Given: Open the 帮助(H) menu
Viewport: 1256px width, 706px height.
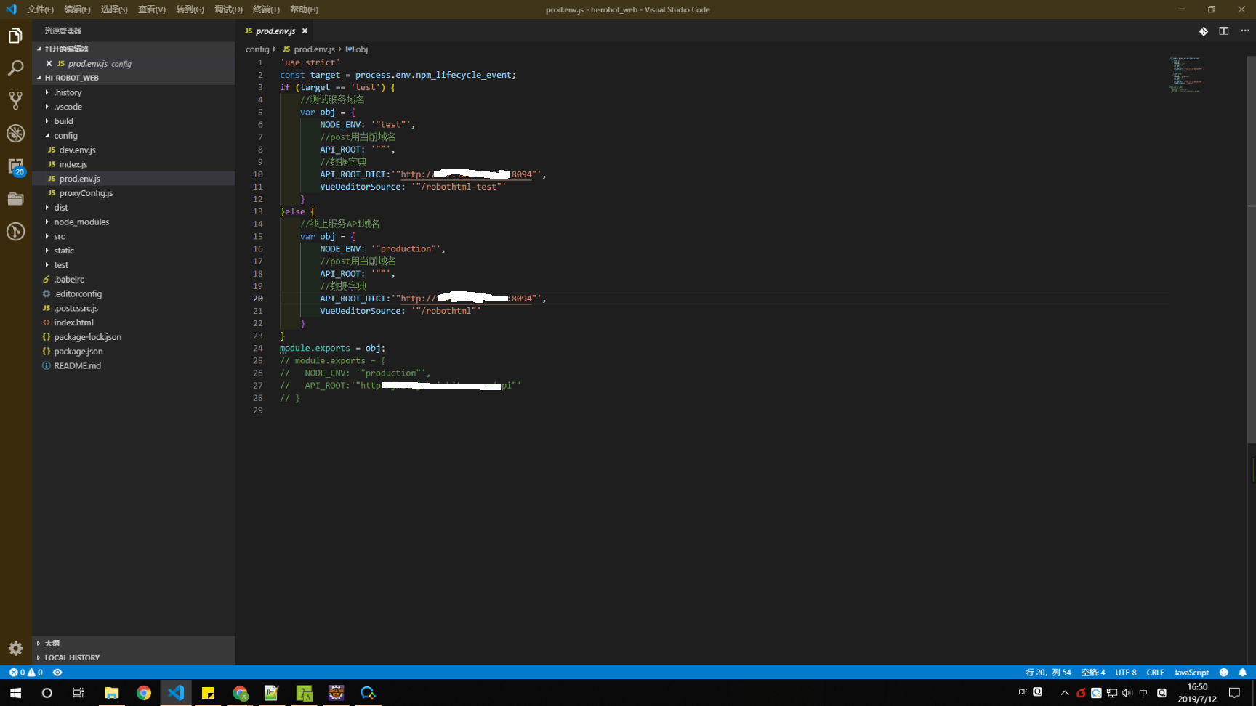Looking at the screenshot, I should pos(304,9).
